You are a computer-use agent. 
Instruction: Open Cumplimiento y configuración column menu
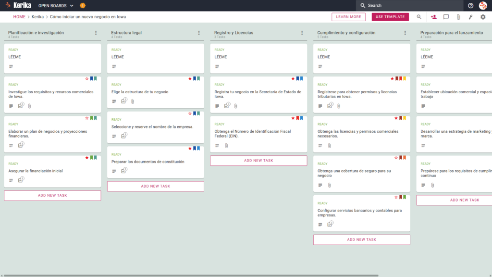pos(405,33)
